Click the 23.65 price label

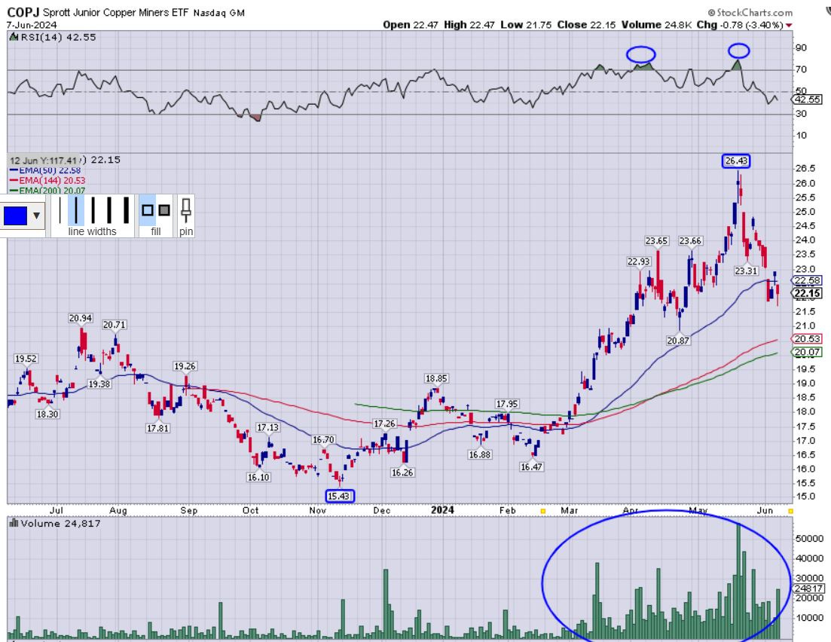pyautogui.click(x=657, y=240)
